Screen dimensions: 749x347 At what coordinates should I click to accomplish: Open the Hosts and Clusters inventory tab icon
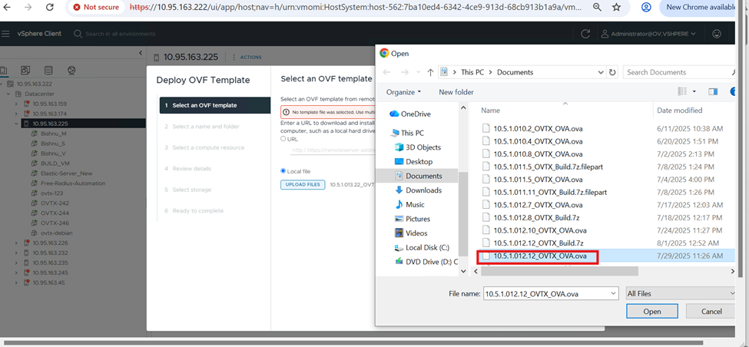pyautogui.click(x=4, y=71)
